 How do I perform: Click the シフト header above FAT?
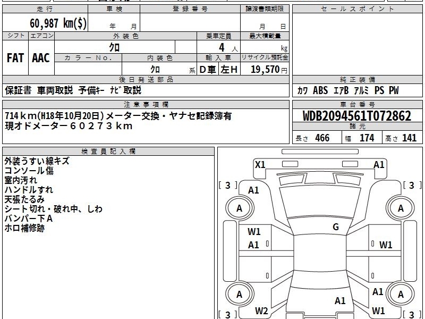coord(16,36)
